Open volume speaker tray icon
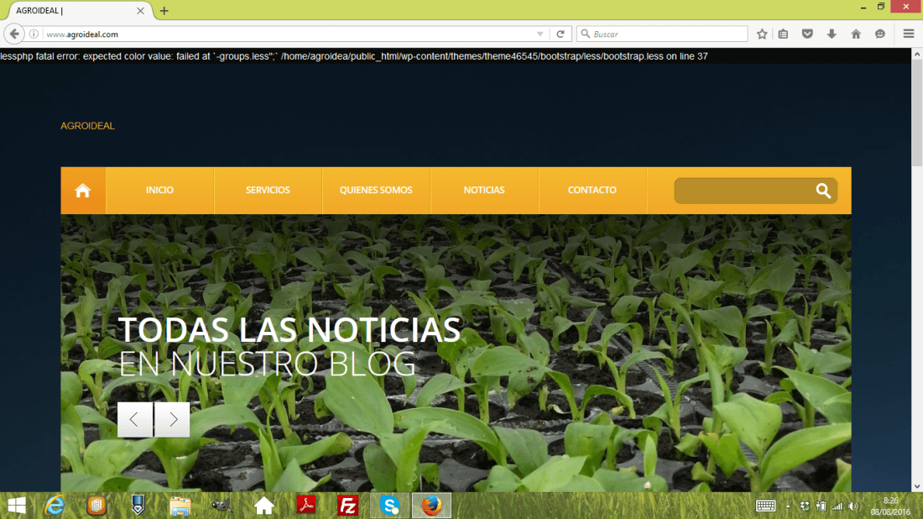The height and width of the screenshot is (519, 923). click(853, 506)
